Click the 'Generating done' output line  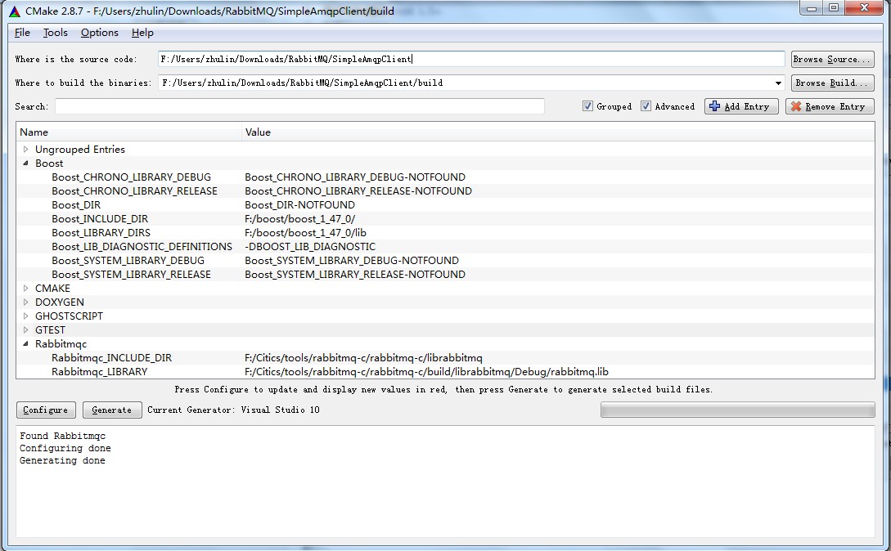point(62,461)
